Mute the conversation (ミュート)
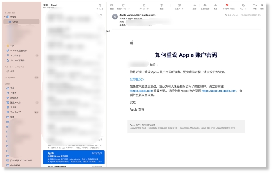Image resolution: width=272 pixels, height=173 pixels. pyautogui.click(x=243, y=5)
